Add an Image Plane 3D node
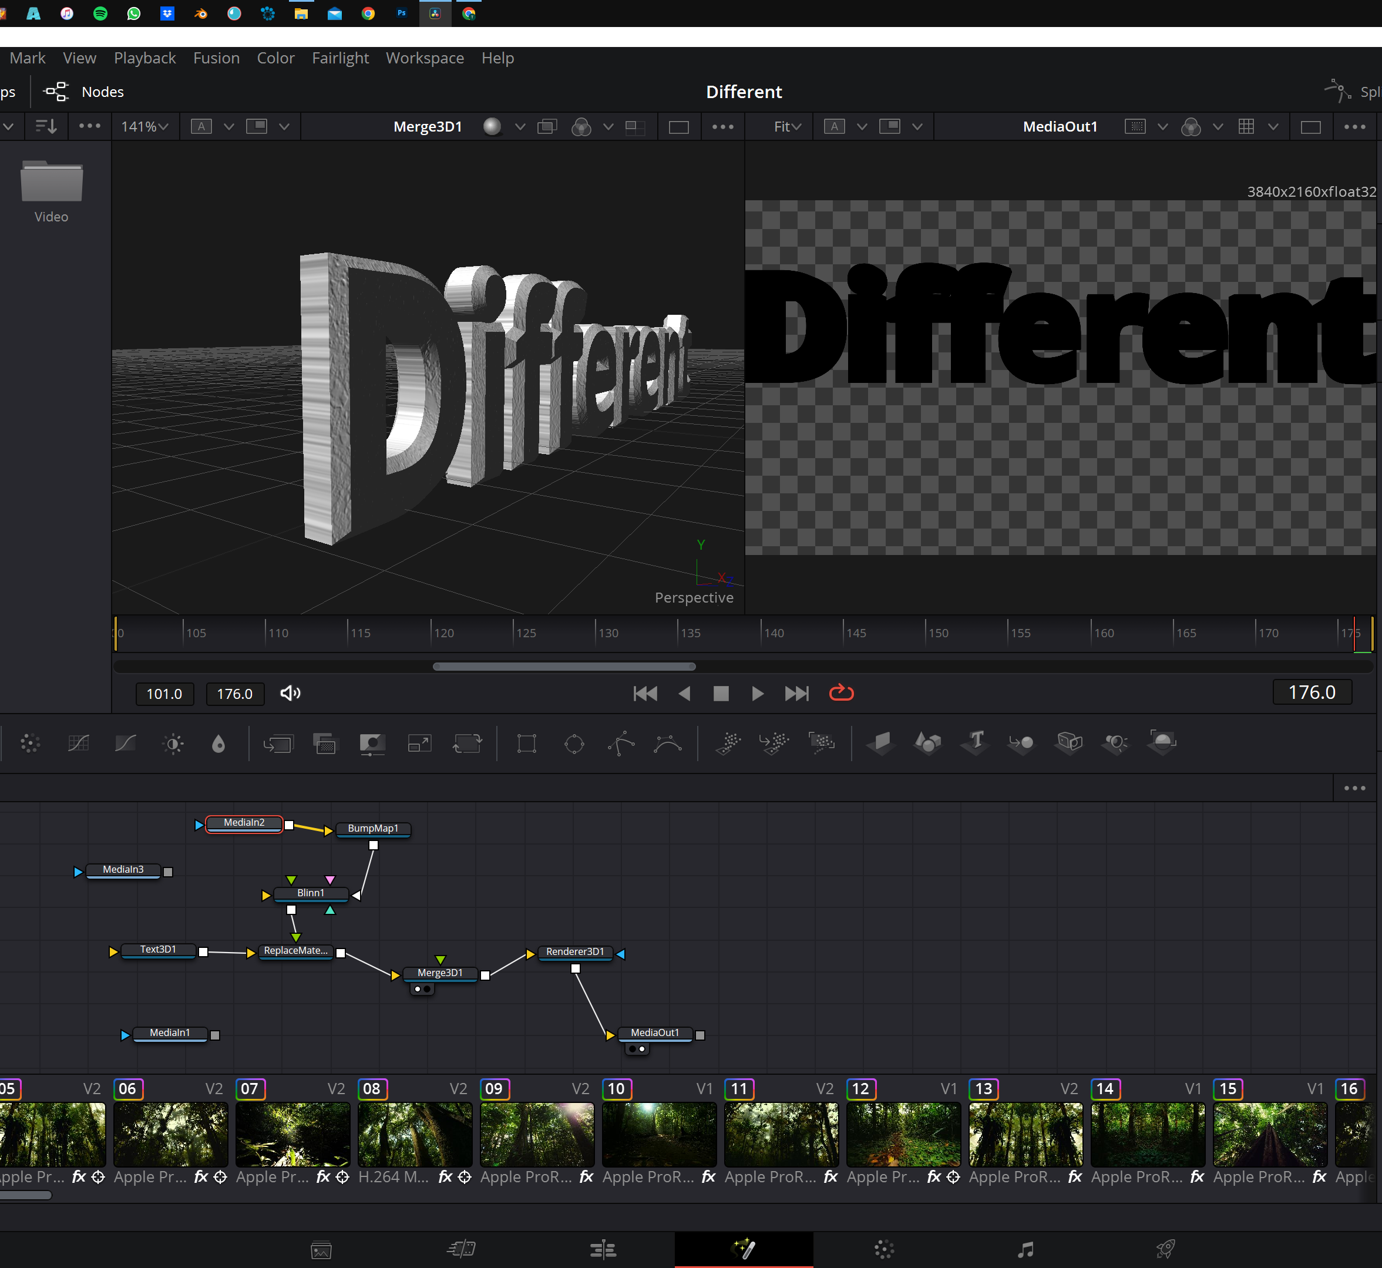This screenshot has width=1382, height=1268. 880,743
